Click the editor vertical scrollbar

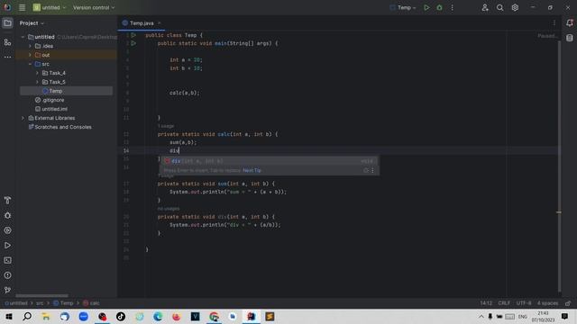click(559, 166)
